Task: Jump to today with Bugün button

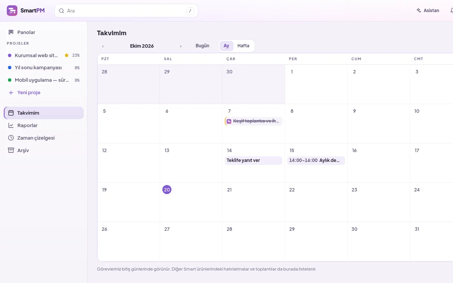Action: pyautogui.click(x=202, y=46)
